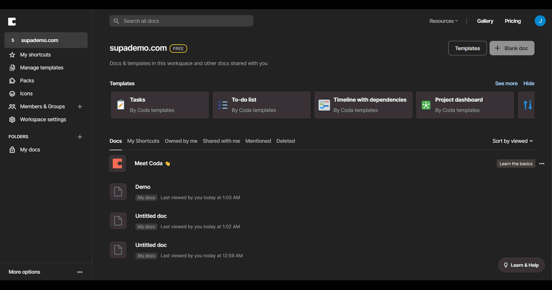The width and height of the screenshot is (552, 290).
Task: Open Untitled doc viewed at 1:02 AM
Action: tap(151, 216)
